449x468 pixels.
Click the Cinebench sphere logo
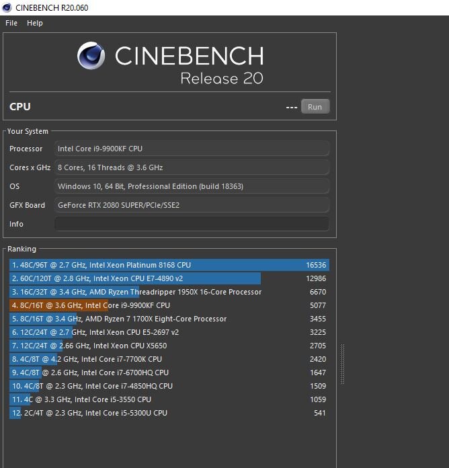coord(91,56)
